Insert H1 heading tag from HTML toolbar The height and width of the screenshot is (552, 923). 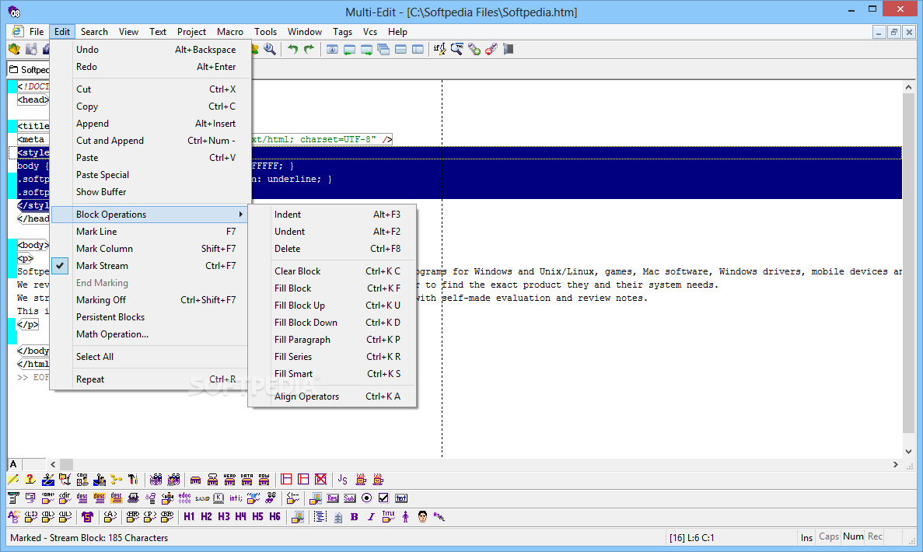(x=189, y=516)
